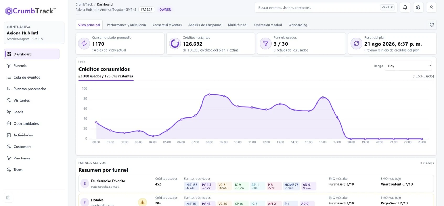Expand the Cuenta Activa Axiona Hub Intl selector
The width and height of the screenshot is (444, 206).
pos(34,33)
